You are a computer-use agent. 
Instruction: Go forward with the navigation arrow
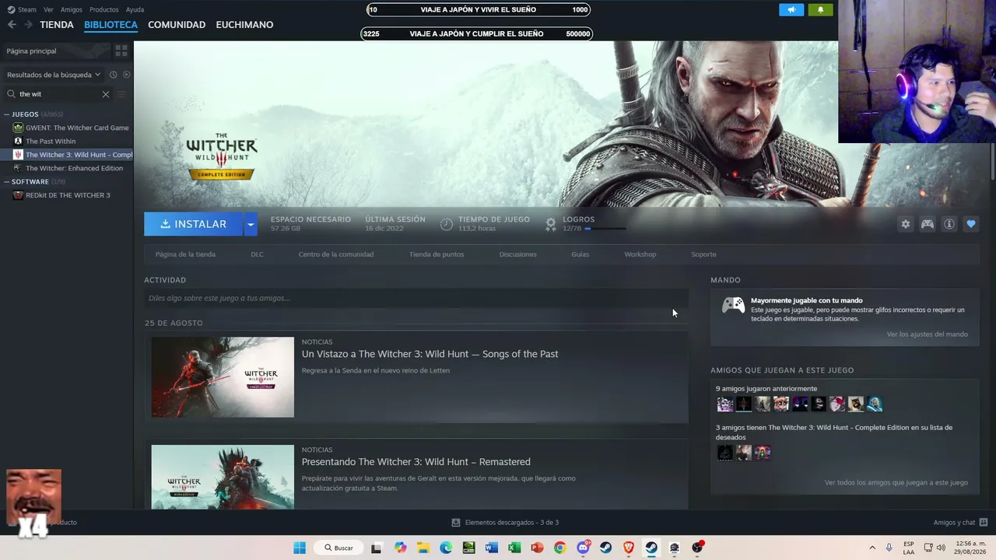pos(29,25)
